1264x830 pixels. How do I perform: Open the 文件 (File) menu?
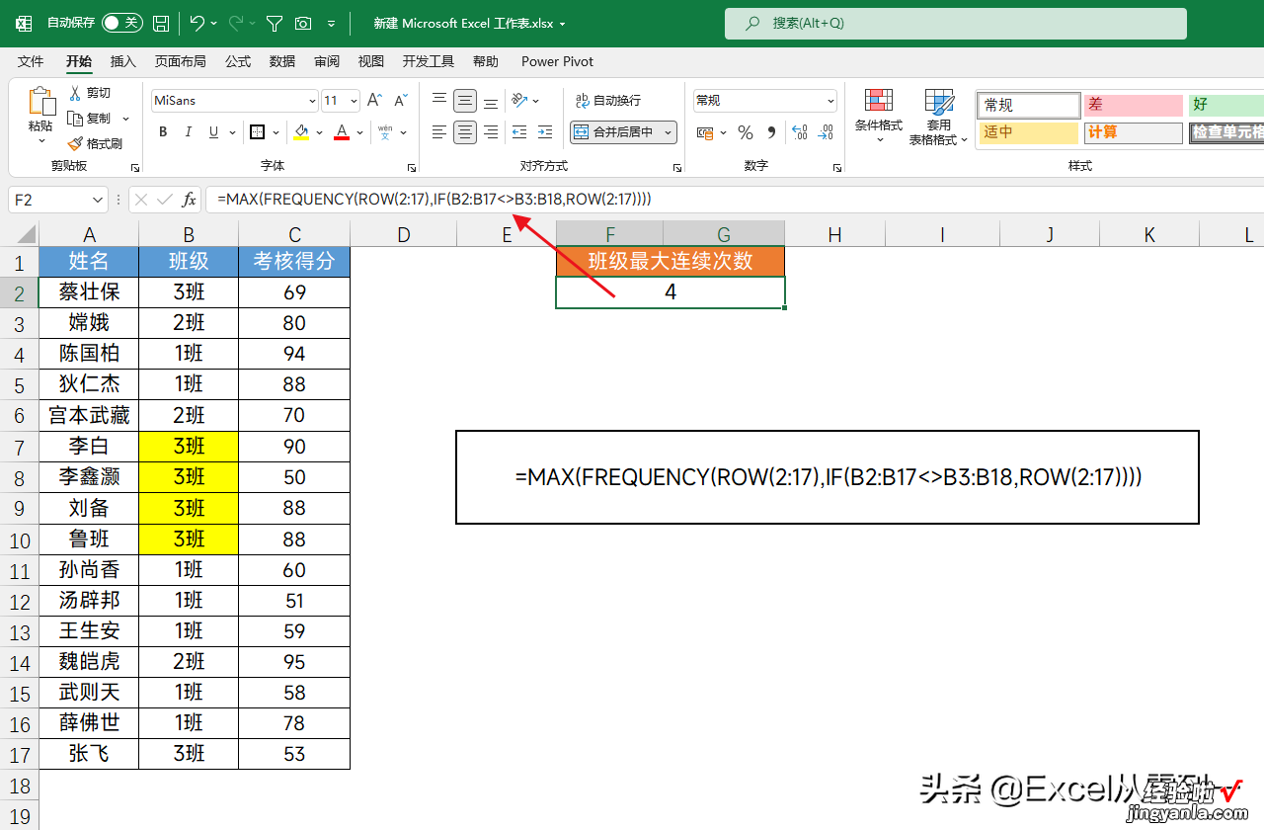click(31, 61)
